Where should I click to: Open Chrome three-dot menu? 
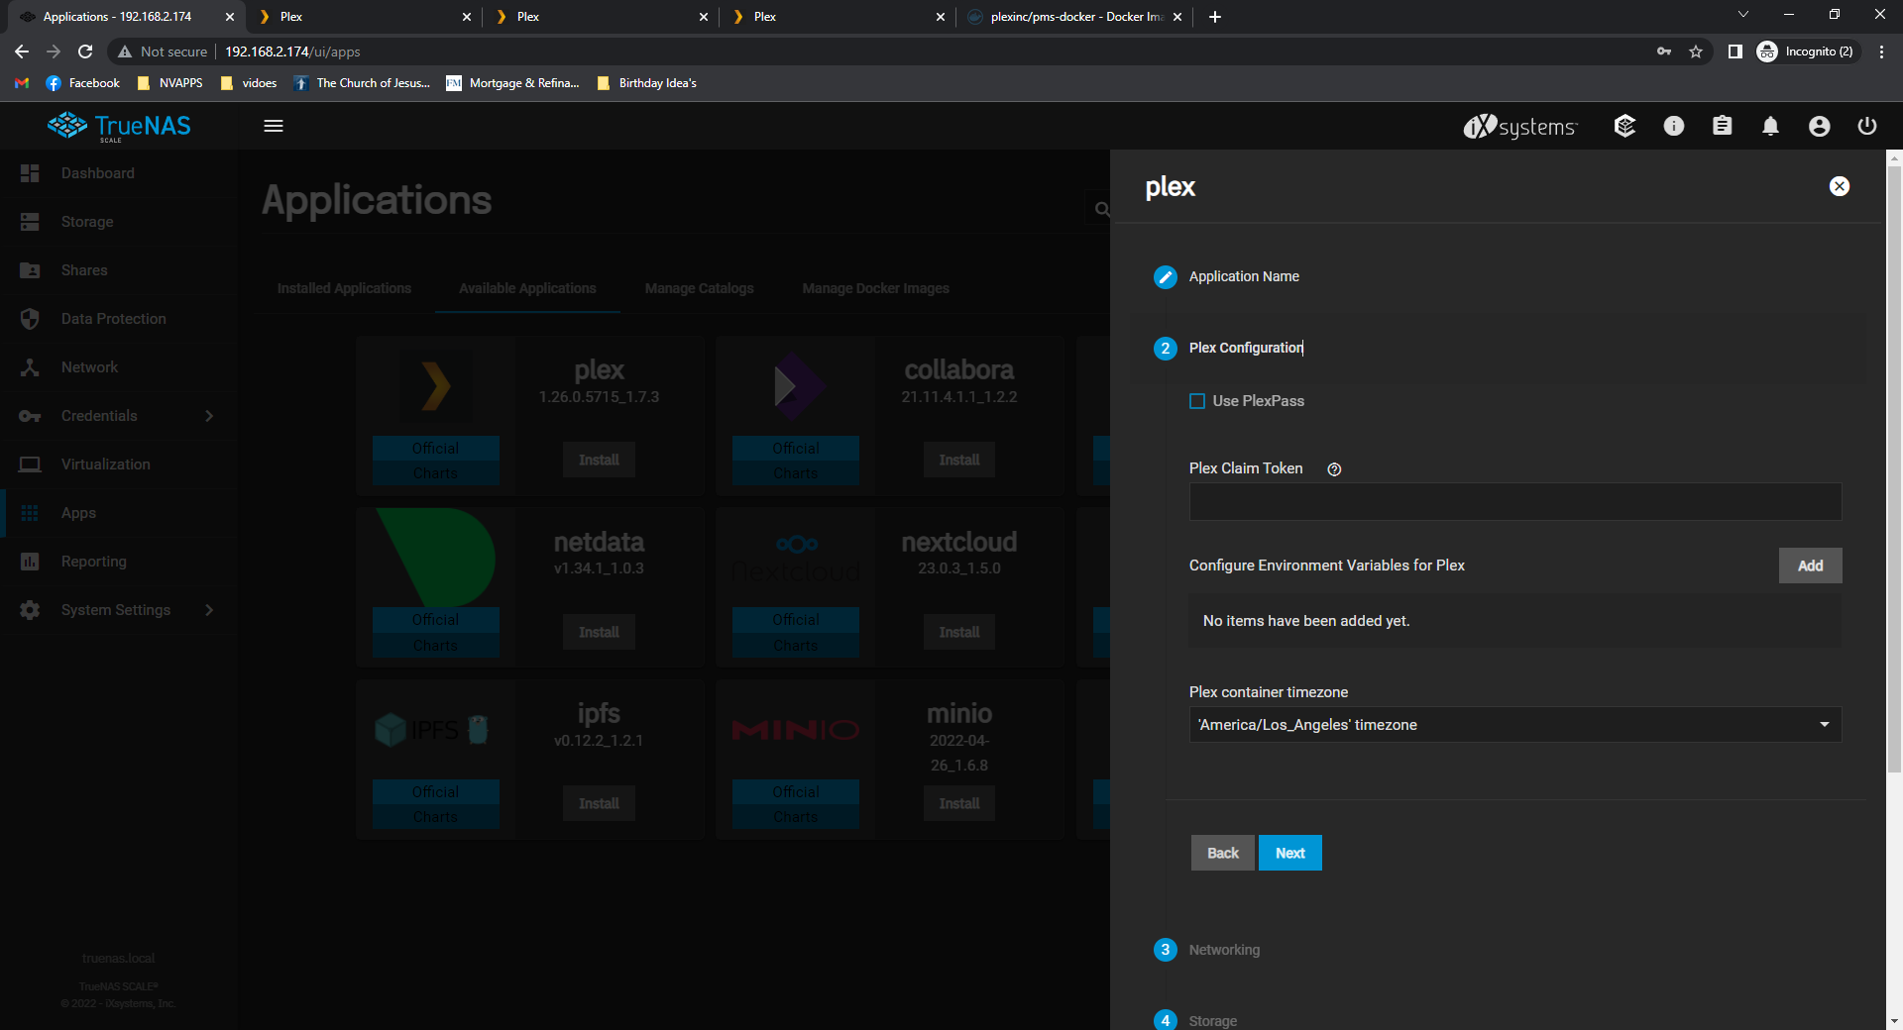click(1881, 51)
